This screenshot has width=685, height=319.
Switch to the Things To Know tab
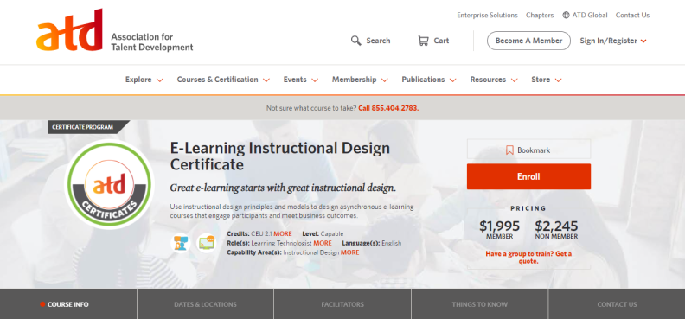click(480, 304)
